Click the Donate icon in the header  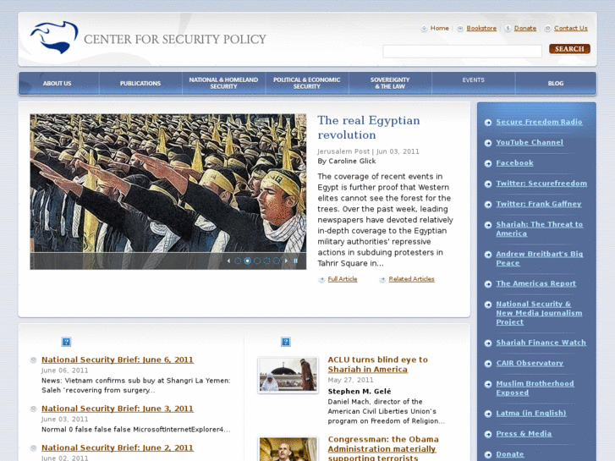pos(508,28)
